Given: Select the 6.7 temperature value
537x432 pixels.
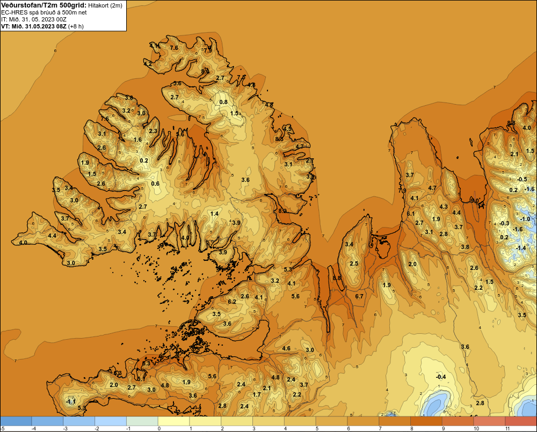Looking at the screenshot, I should click(359, 296).
